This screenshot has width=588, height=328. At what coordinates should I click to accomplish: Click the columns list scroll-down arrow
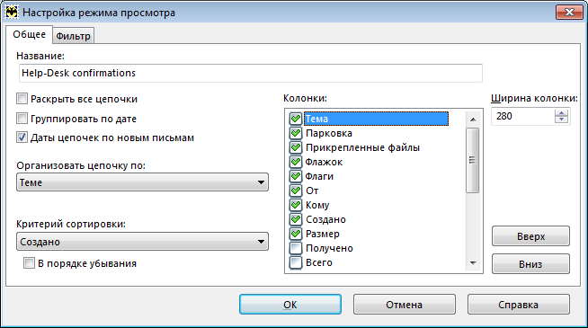click(473, 263)
